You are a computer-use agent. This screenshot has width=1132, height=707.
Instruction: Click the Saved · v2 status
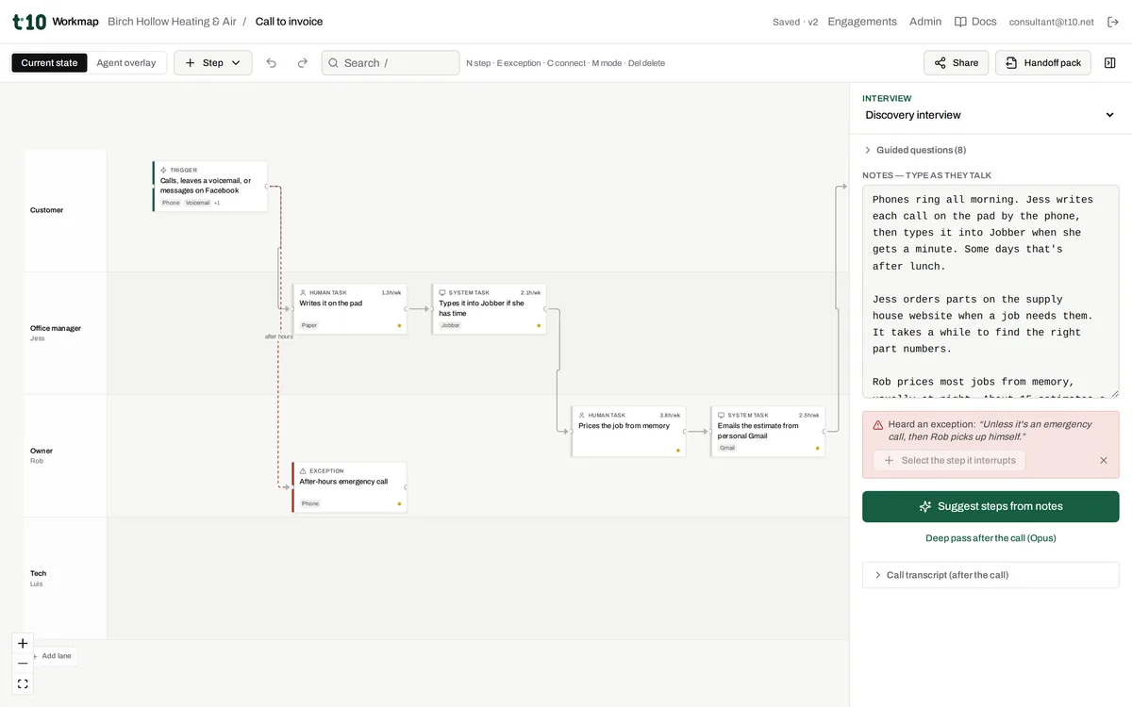coord(795,22)
